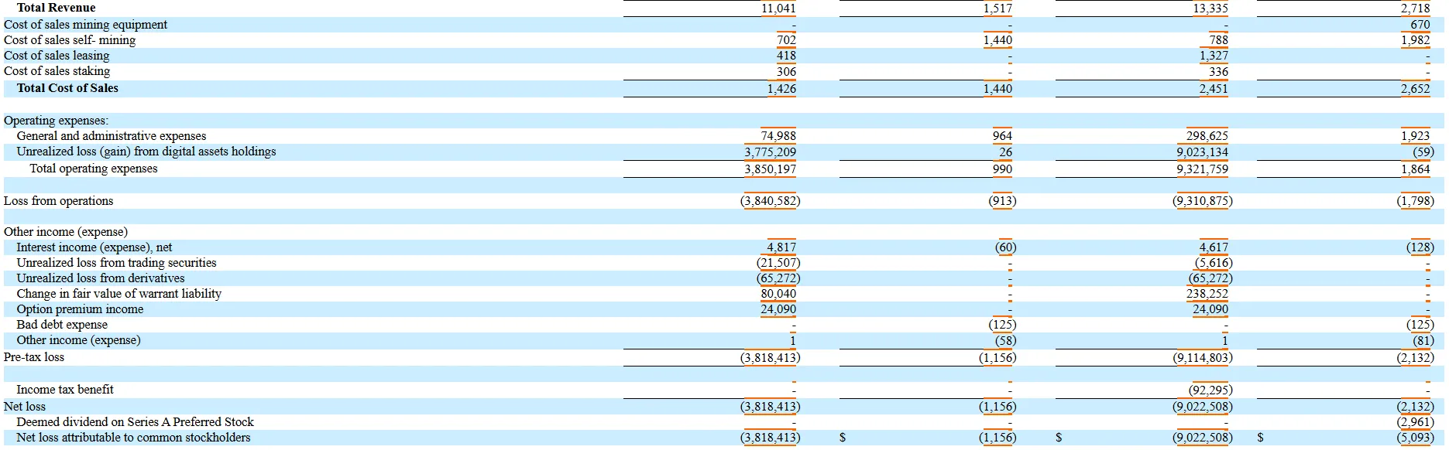Screen dimensions: 1449x450
Task: Open the tagged value 9,023,134
Action: tap(1202, 152)
